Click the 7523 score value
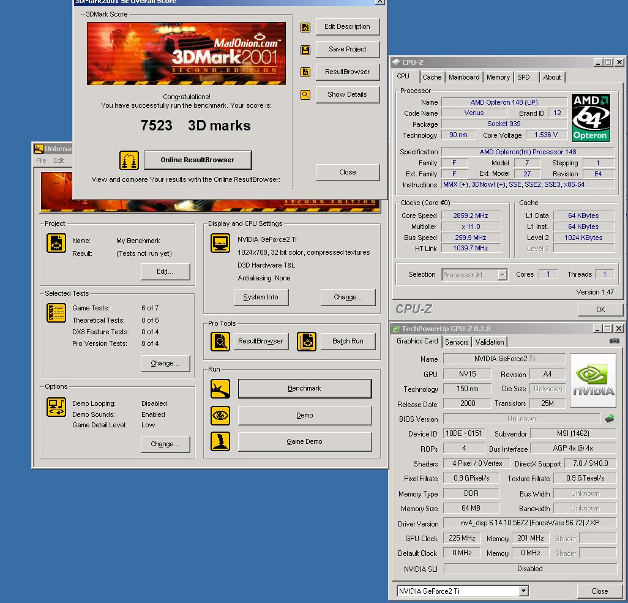Viewport: 628px width, 603px height. 156,125
